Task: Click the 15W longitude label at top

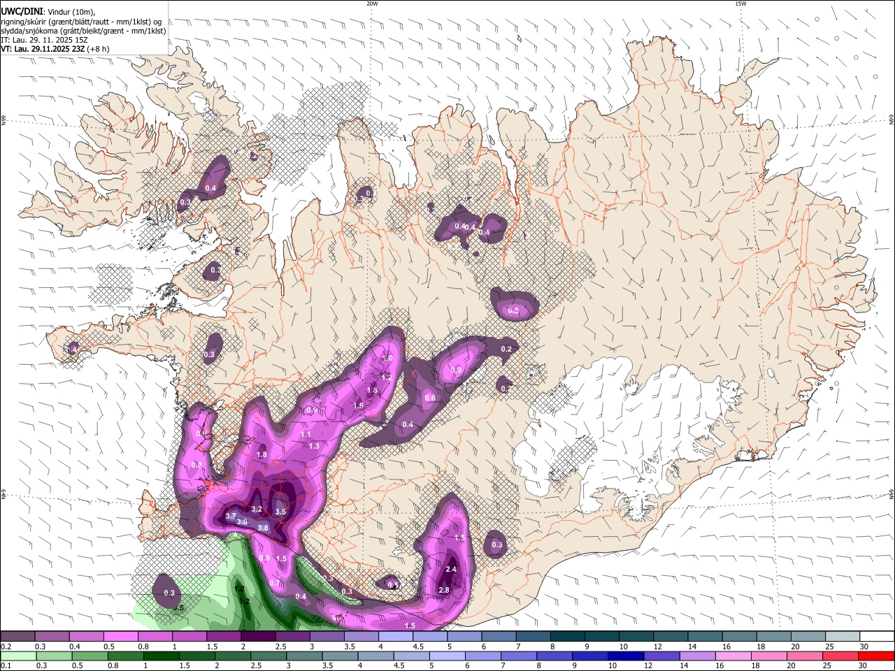Action: point(740,3)
